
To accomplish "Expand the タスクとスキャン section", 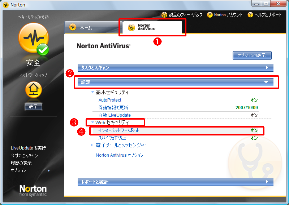I will tap(175, 68).
